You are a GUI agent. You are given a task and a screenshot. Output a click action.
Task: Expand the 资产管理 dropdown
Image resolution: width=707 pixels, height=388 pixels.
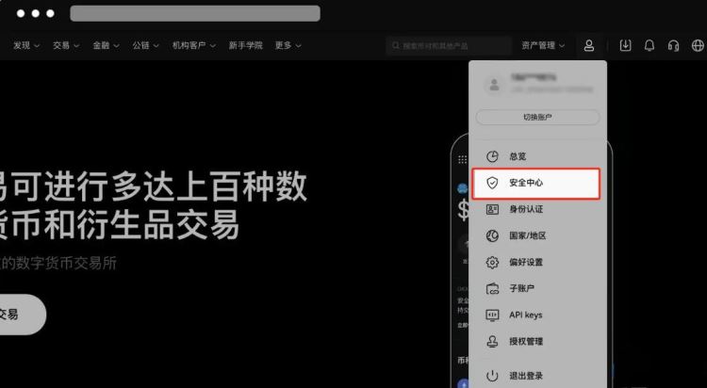click(543, 45)
